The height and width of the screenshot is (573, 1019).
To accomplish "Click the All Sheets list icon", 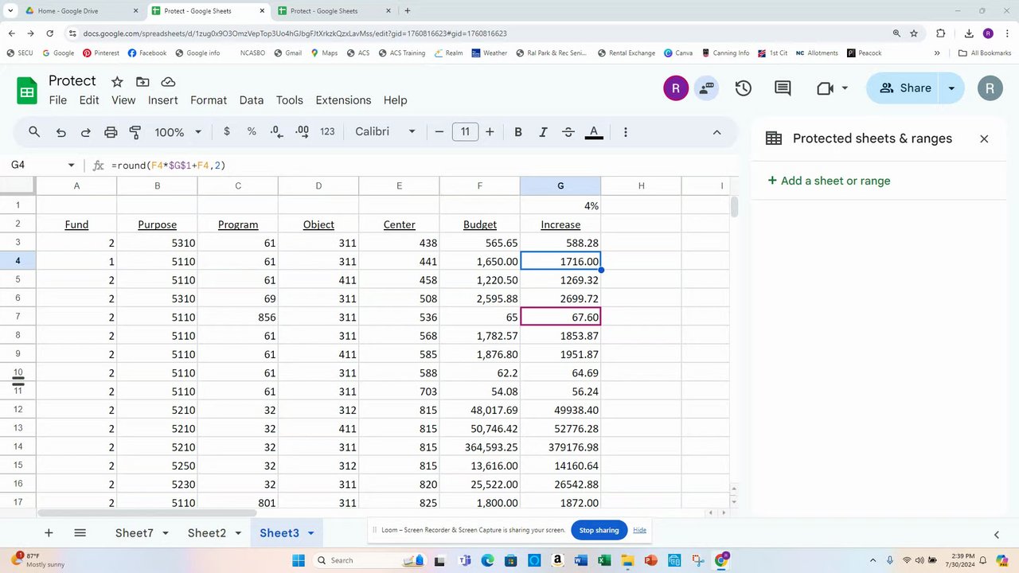I will click(80, 533).
